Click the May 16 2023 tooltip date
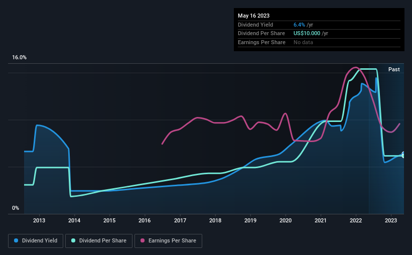The height and width of the screenshot is (255, 412). (x=252, y=15)
